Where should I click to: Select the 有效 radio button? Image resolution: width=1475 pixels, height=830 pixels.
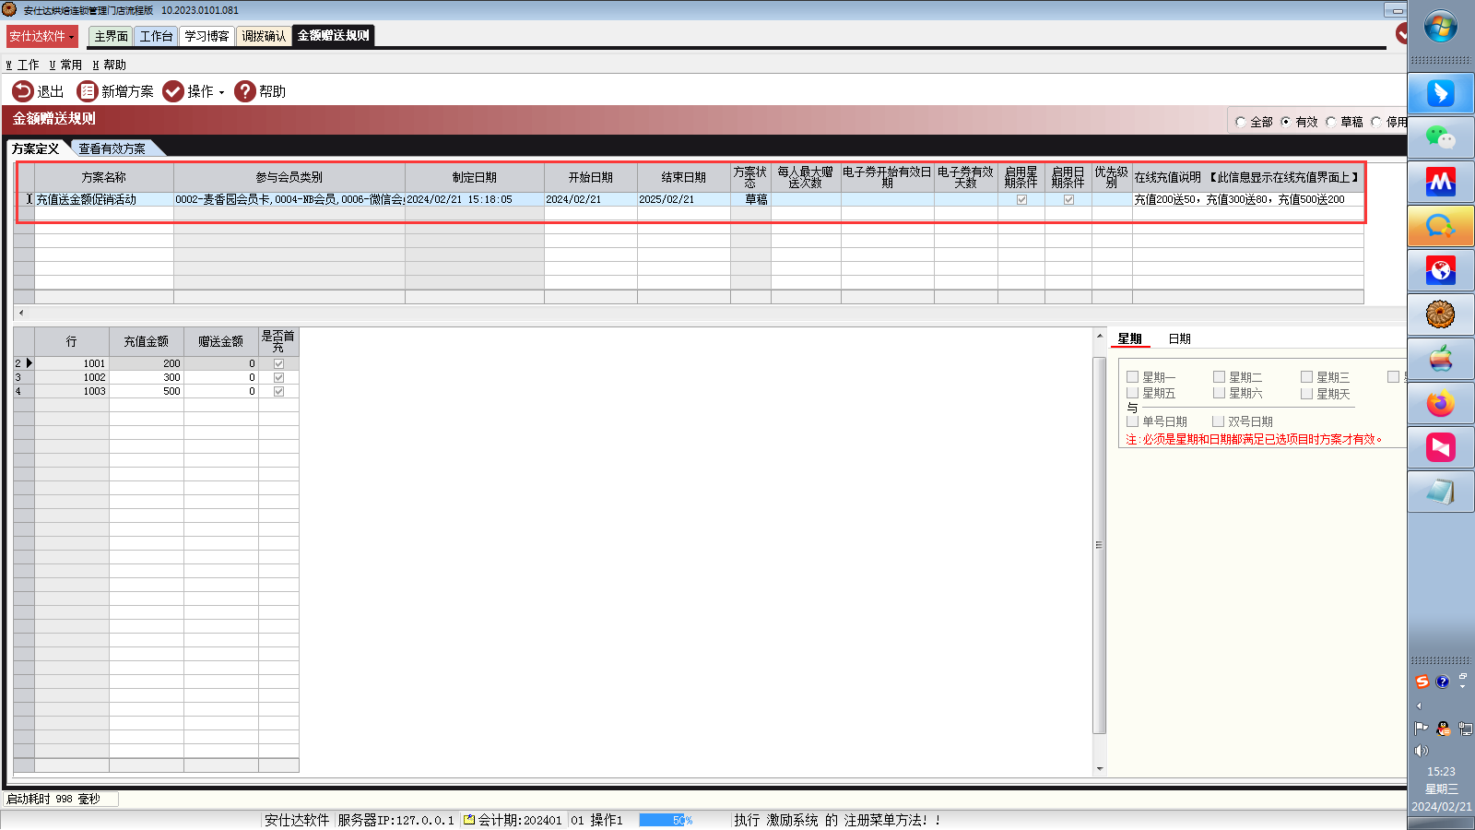pyautogui.click(x=1286, y=122)
